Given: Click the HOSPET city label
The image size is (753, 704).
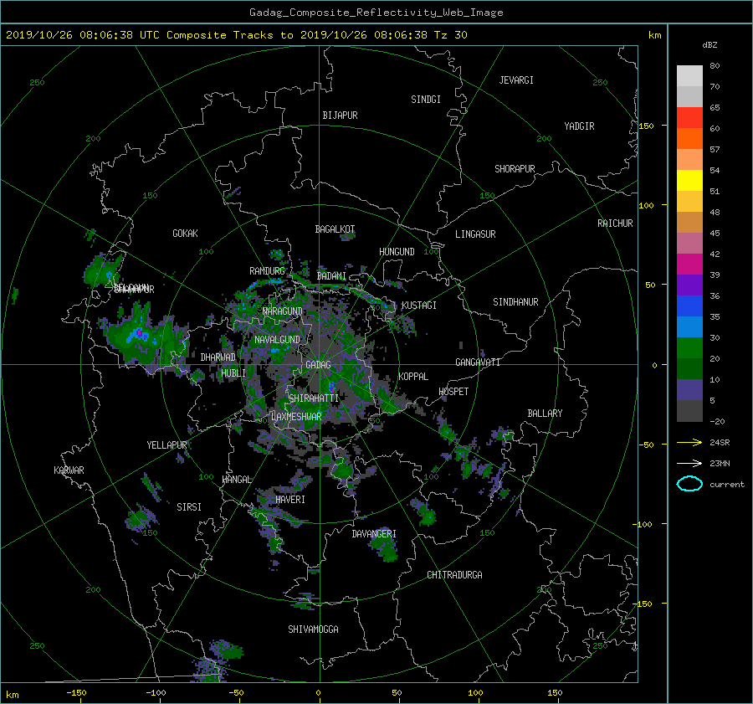Looking at the screenshot, I should [453, 392].
